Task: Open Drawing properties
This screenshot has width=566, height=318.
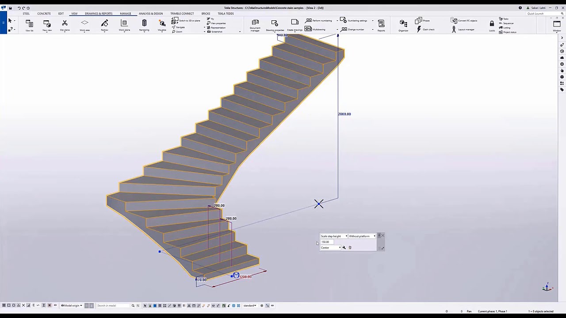Action: tap(275, 25)
